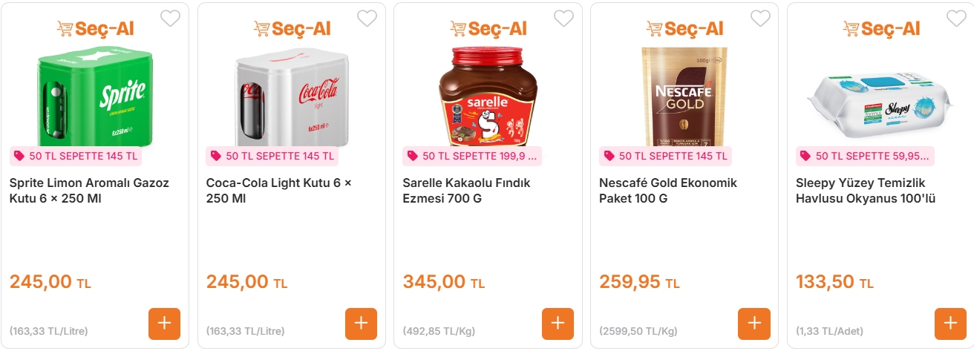
Task: Mark Nescafé Gold as favorite
Action: click(x=760, y=19)
